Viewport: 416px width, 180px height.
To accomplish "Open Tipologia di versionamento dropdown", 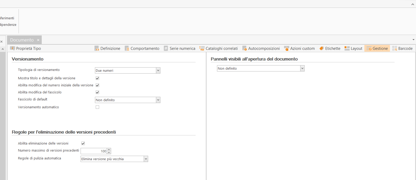I will (158, 70).
